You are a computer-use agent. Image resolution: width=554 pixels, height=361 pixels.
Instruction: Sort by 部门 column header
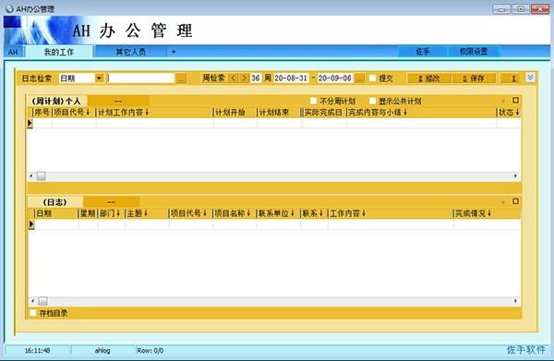click(x=112, y=213)
